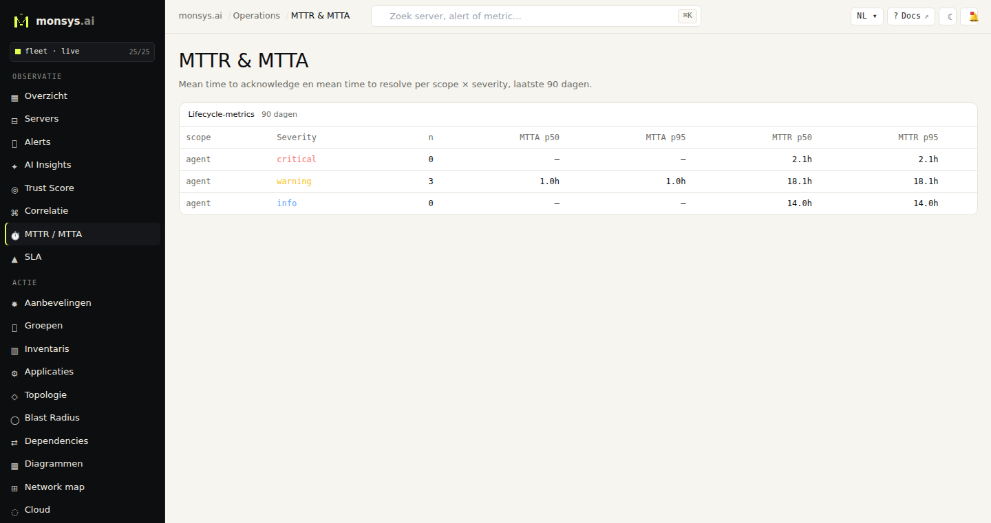Click the MTTR p95 column header
This screenshot has width=991, height=523.
click(x=918, y=137)
